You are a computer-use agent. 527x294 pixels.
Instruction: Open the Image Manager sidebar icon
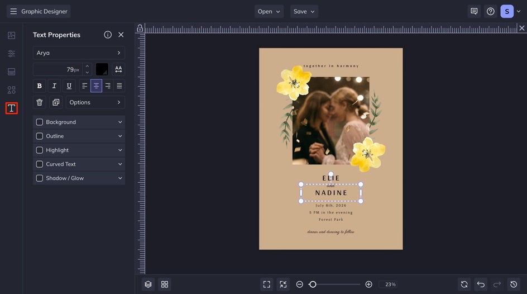tap(11, 35)
